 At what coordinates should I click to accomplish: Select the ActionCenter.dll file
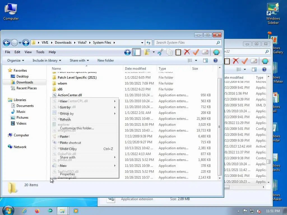tap(70, 95)
